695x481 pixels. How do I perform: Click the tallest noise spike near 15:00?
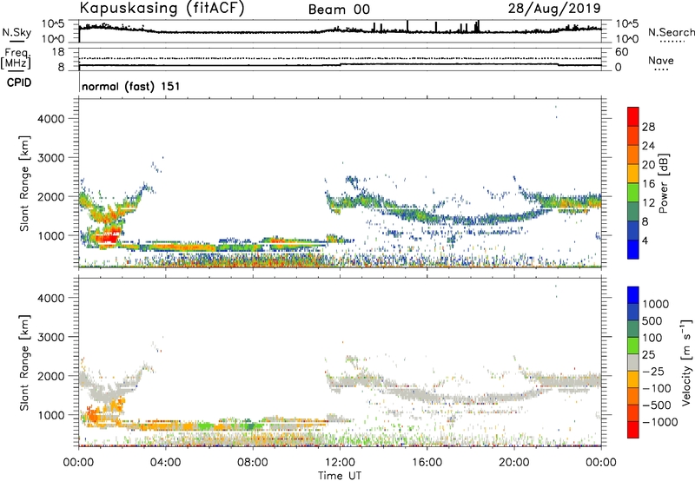[407, 26]
